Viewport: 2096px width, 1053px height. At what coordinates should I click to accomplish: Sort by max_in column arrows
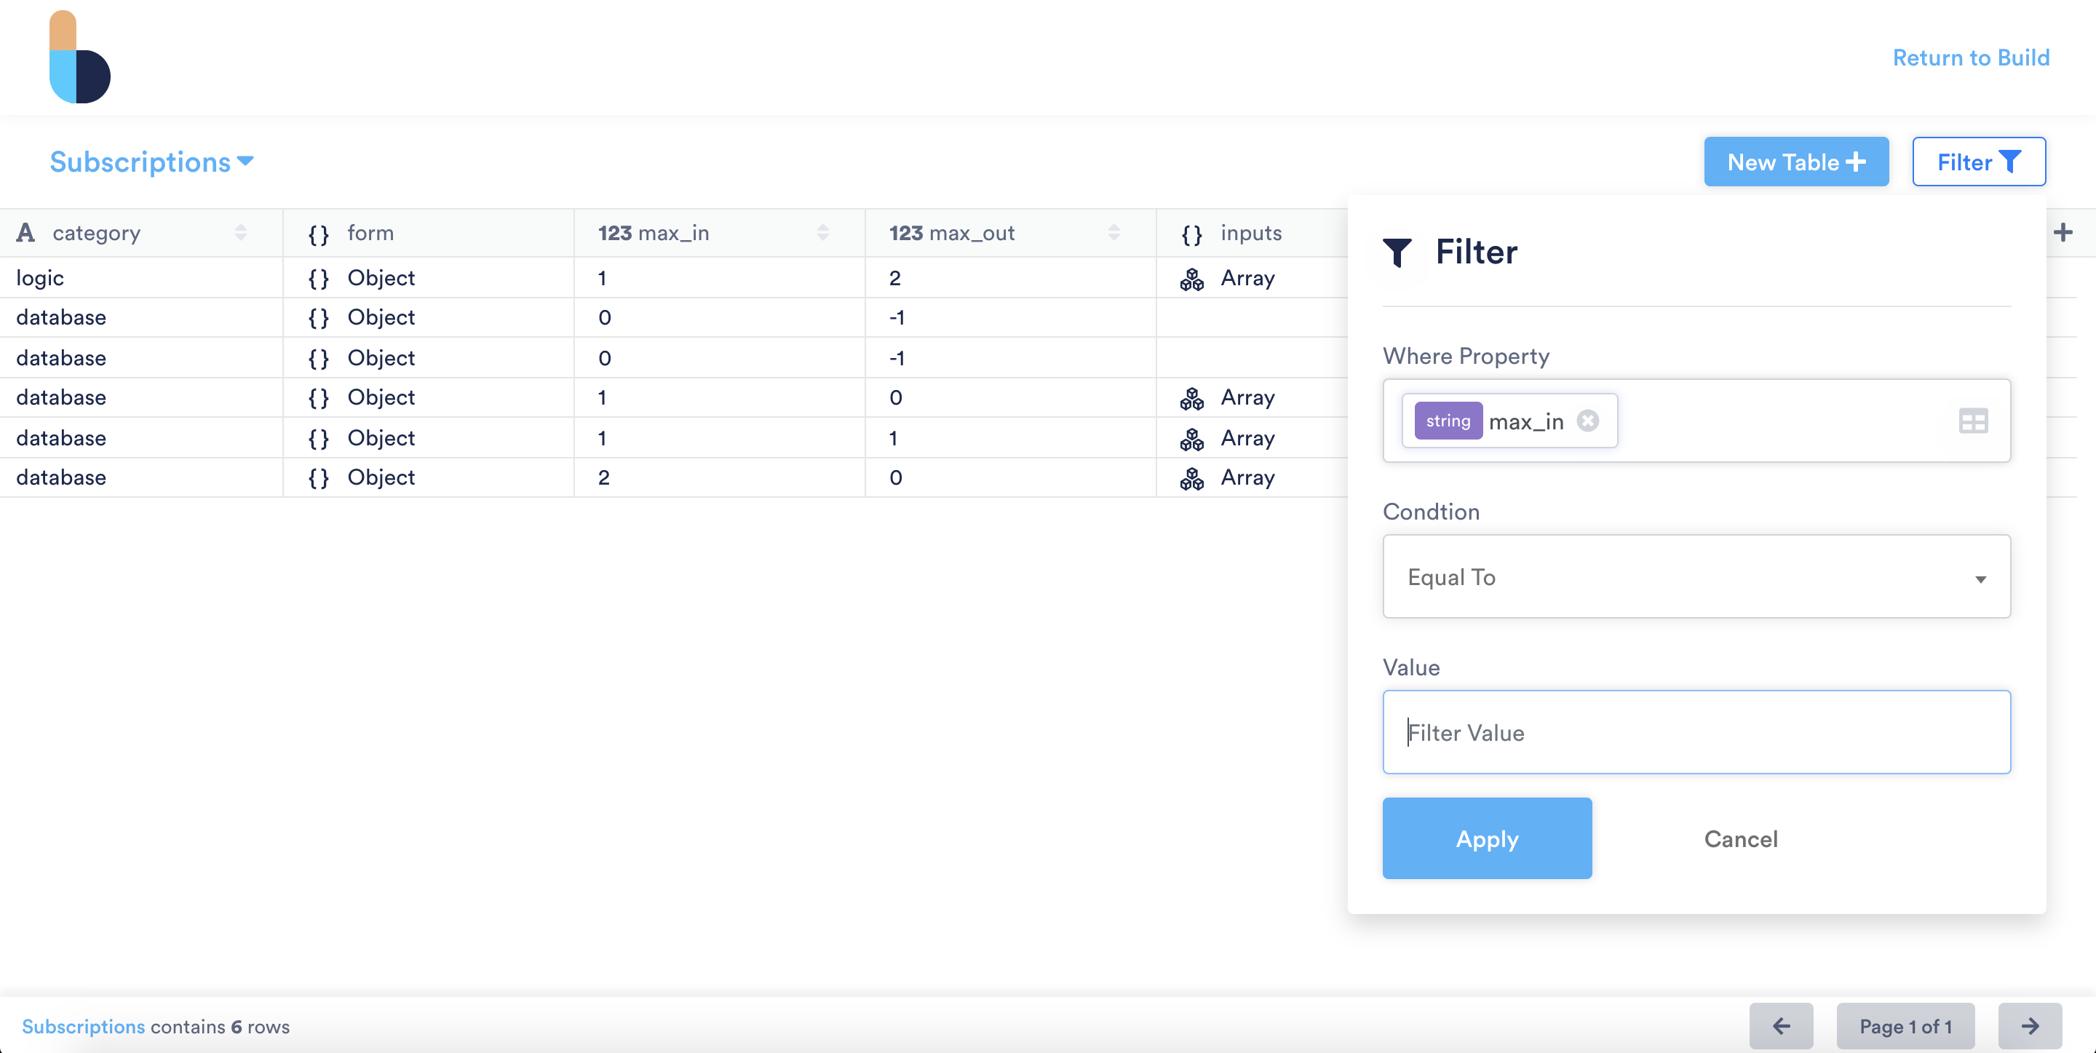(822, 233)
